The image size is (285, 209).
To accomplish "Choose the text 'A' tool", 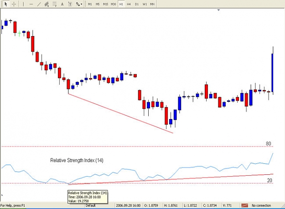I will point(62,4).
